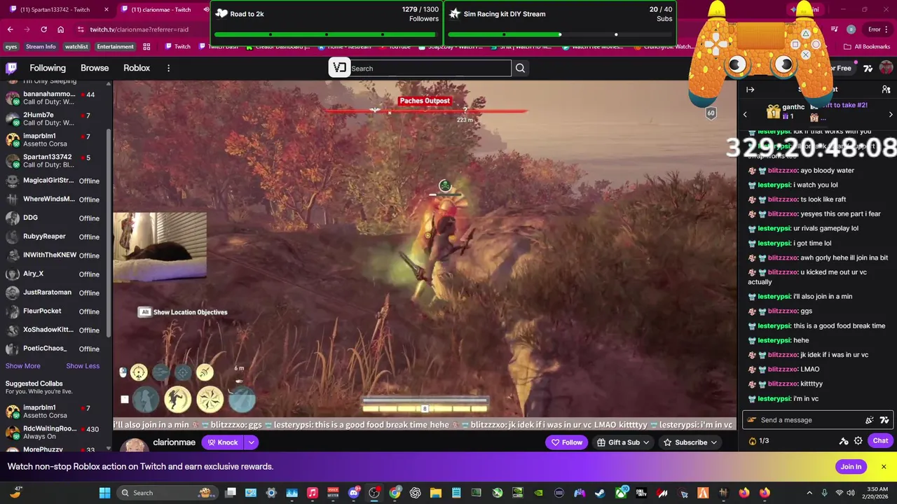Click the purple Chat send button
Viewport: 897px width, 504px height.
pyautogui.click(x=880, y=441)
